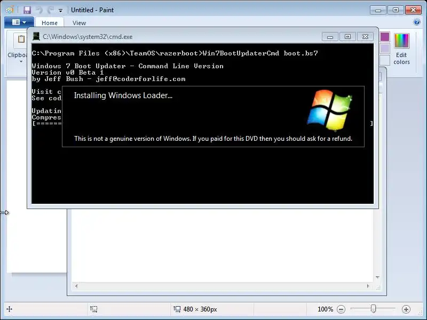
Task: Zoom in with the plus button
Action: click(x=406, y=309)
